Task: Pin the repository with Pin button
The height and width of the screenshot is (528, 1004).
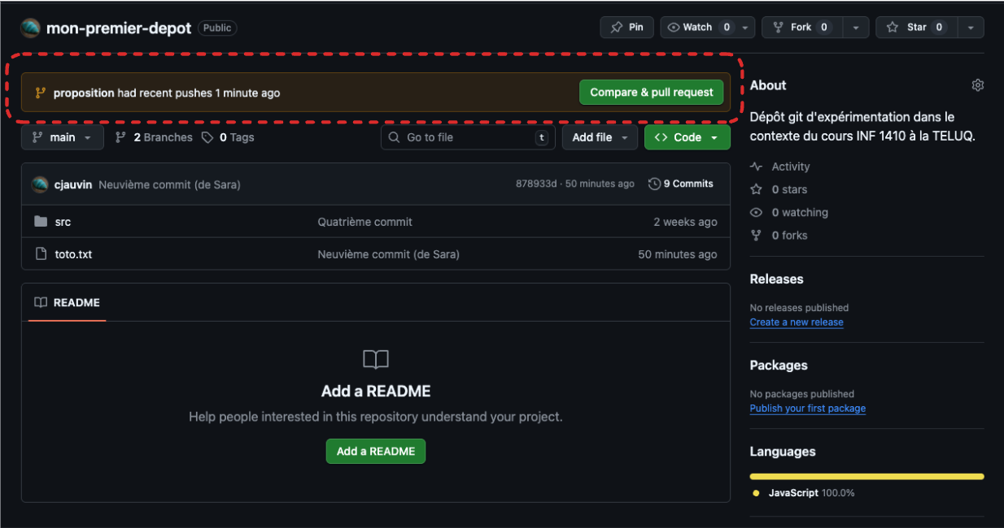Action: point(627,28)
